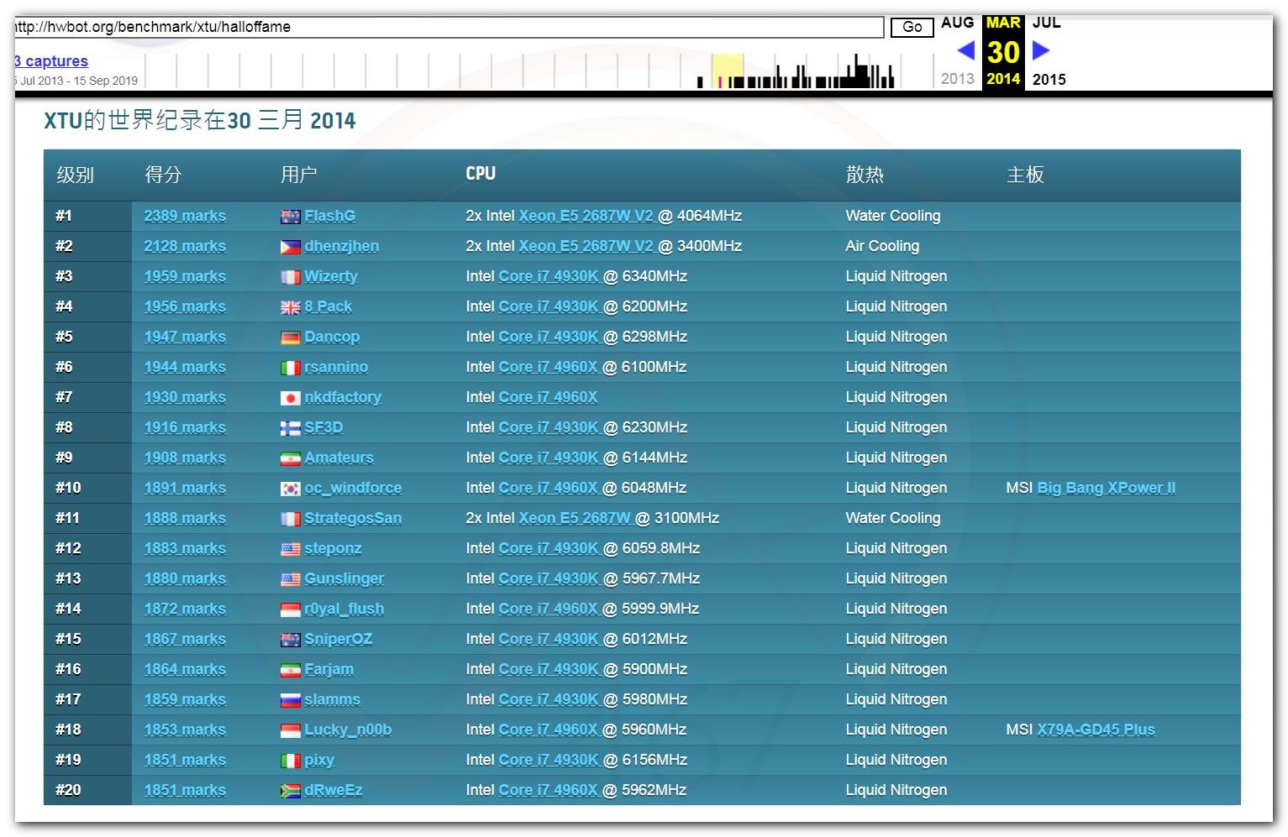
Task: Click the UK flag beside 8 Pack
Action: coord(290,307)
